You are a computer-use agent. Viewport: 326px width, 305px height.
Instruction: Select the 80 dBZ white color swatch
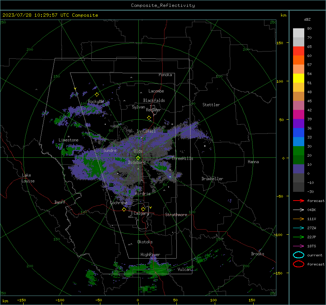298,33
